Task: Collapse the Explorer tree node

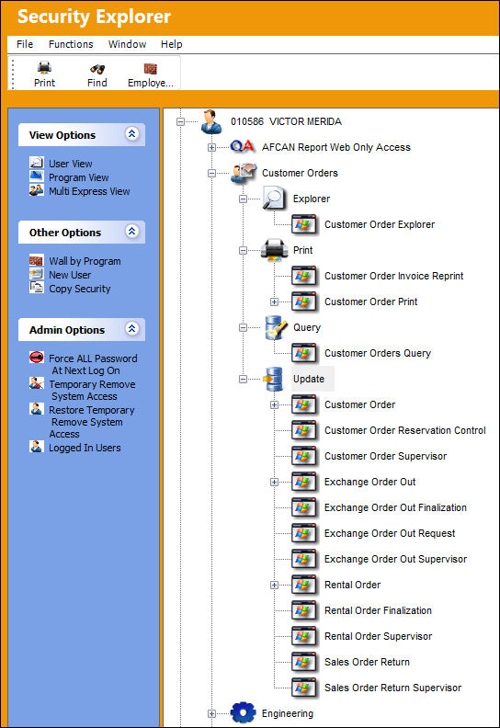Action: click(x=243, y=199)
